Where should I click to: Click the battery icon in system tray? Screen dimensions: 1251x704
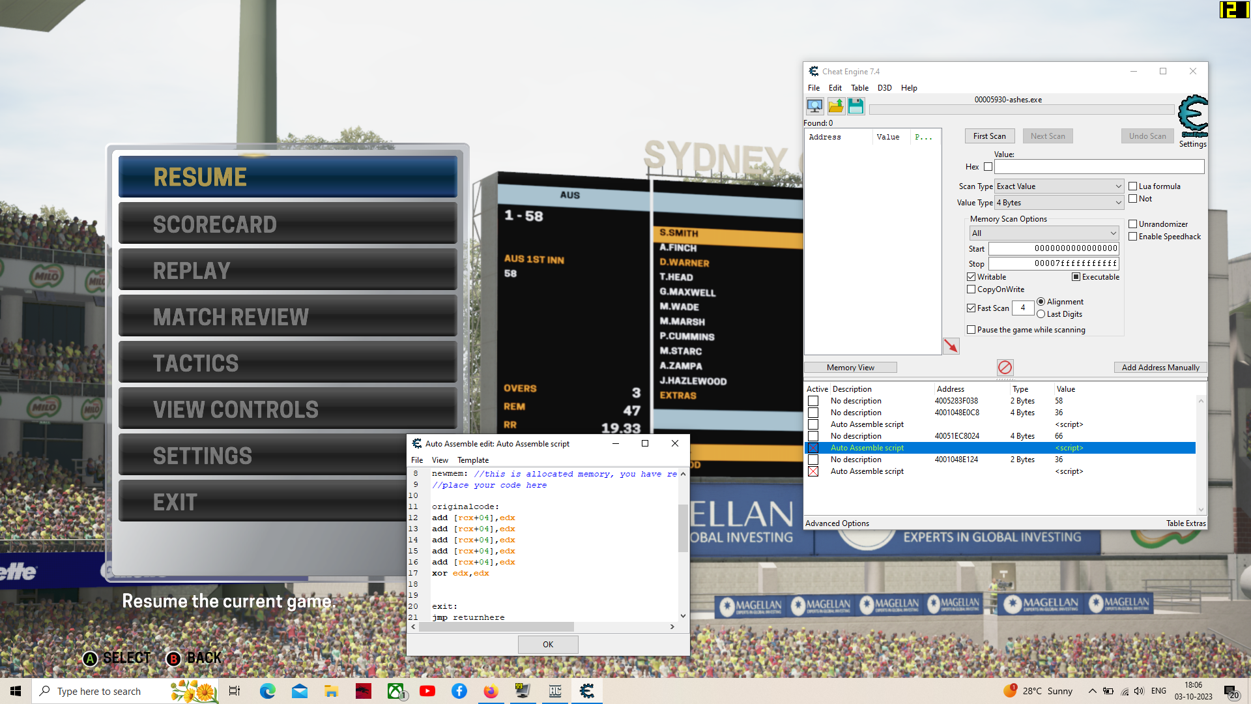1108,691
